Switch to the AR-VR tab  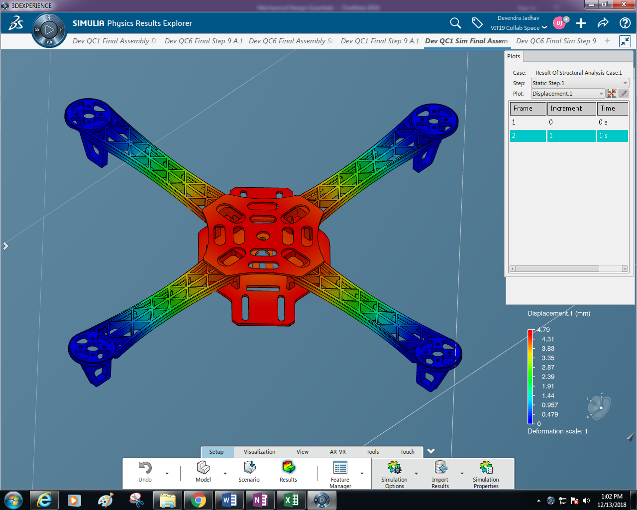point(338,452)
